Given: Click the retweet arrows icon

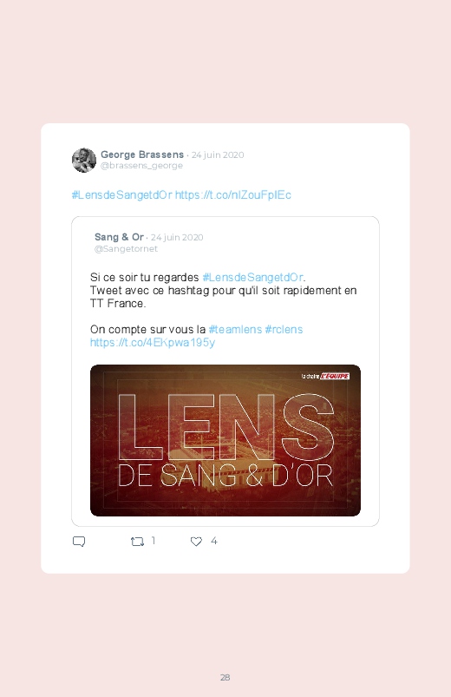Looking at the screenshot, I should (137, 542).
